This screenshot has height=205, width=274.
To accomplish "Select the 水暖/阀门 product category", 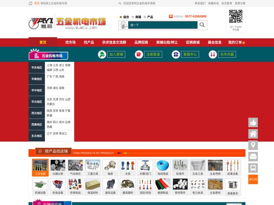I will click(145, 167).
